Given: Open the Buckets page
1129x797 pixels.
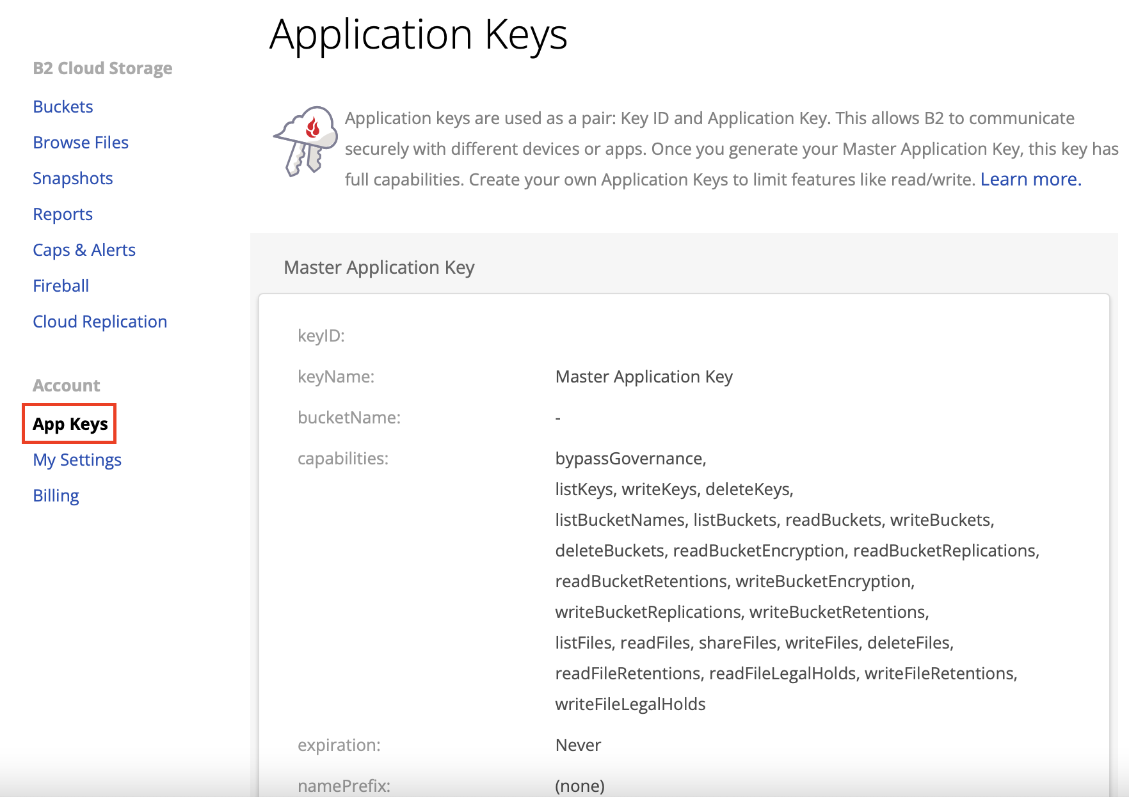Looking at the screenshot, I should point(63,107).
